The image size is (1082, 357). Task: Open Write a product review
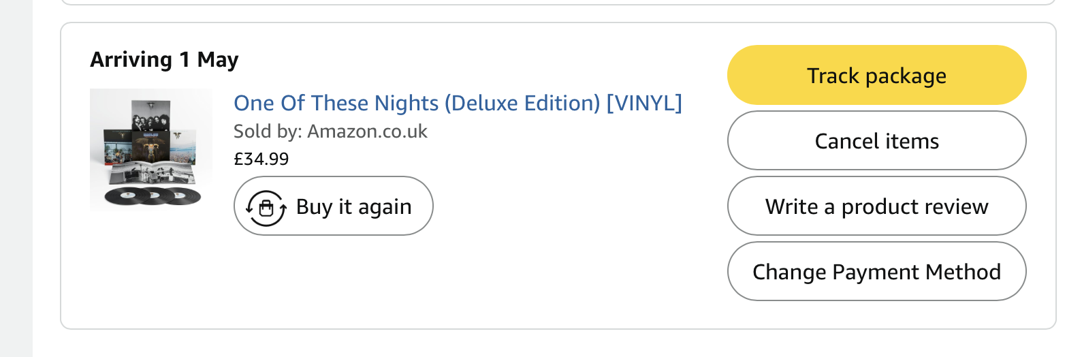(876, 206)
